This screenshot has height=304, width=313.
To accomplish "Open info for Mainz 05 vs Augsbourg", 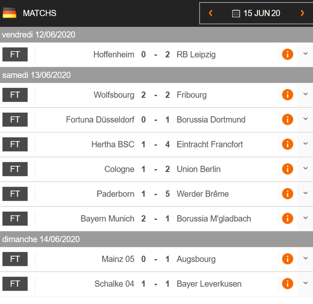I will (287, 259).
